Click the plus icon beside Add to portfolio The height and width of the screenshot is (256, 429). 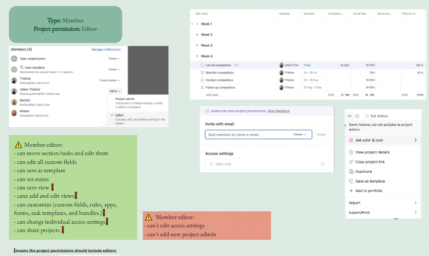tap(351, 190)
